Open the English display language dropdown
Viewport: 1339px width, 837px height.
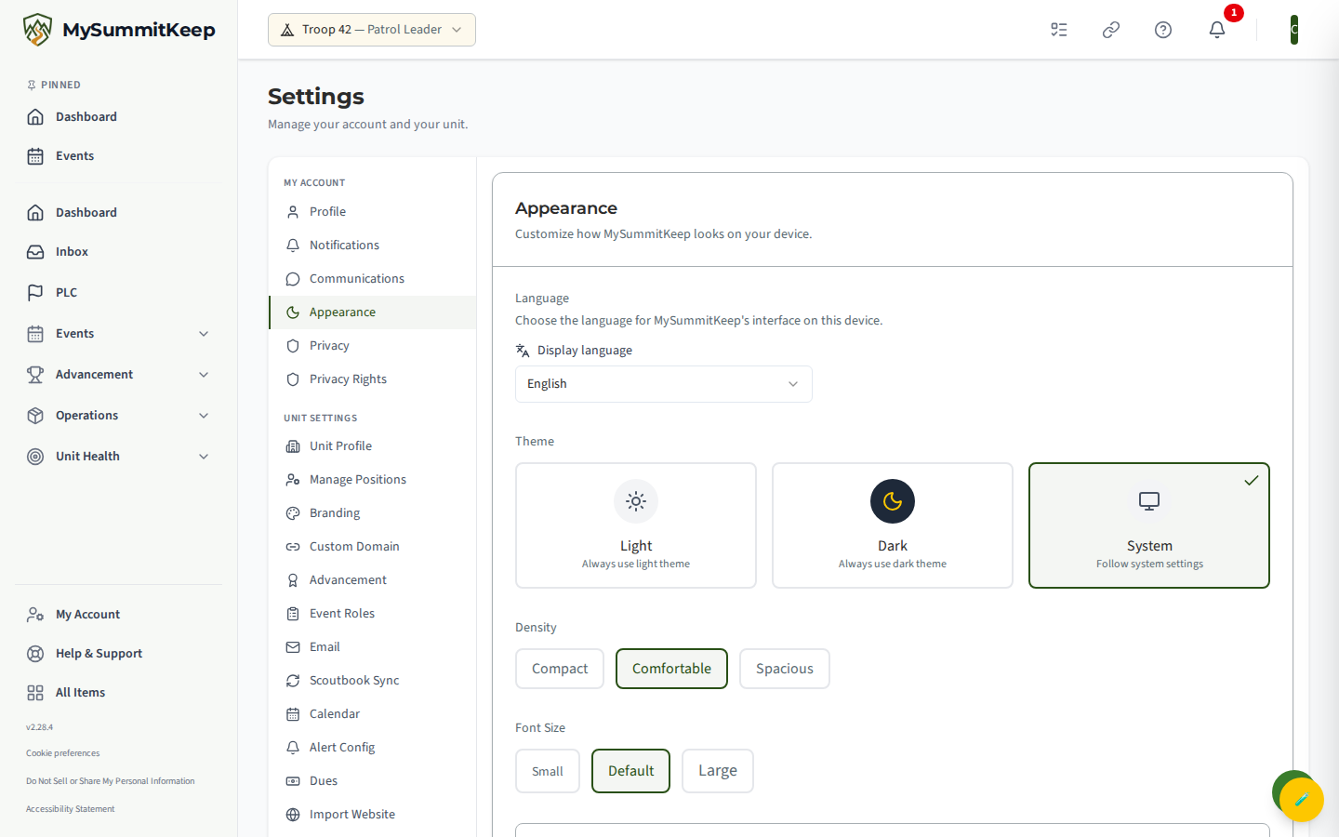[664, 384]
